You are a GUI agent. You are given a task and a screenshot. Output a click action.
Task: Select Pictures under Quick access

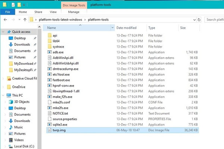click(20, 57)
